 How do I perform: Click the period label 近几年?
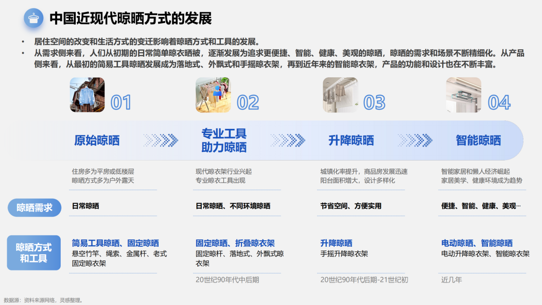point(452,280)
